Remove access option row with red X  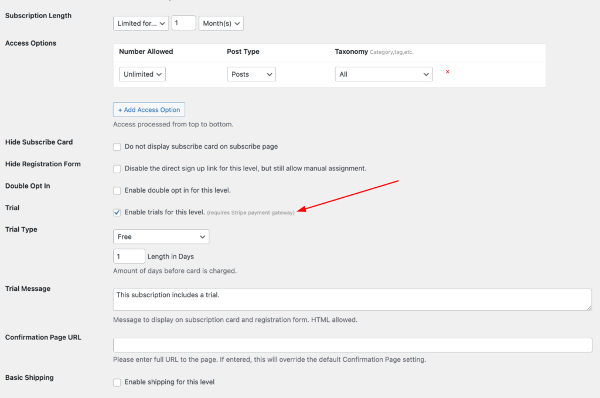coord(448,72)
